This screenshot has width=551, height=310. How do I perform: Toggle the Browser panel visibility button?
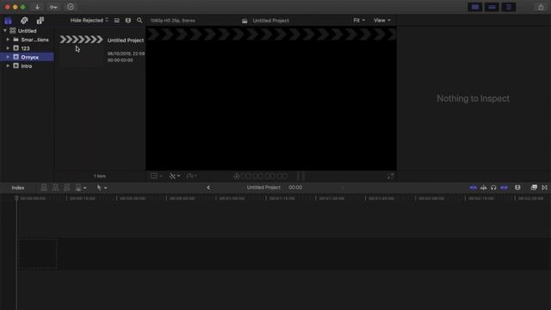click(x=475, y=7)
